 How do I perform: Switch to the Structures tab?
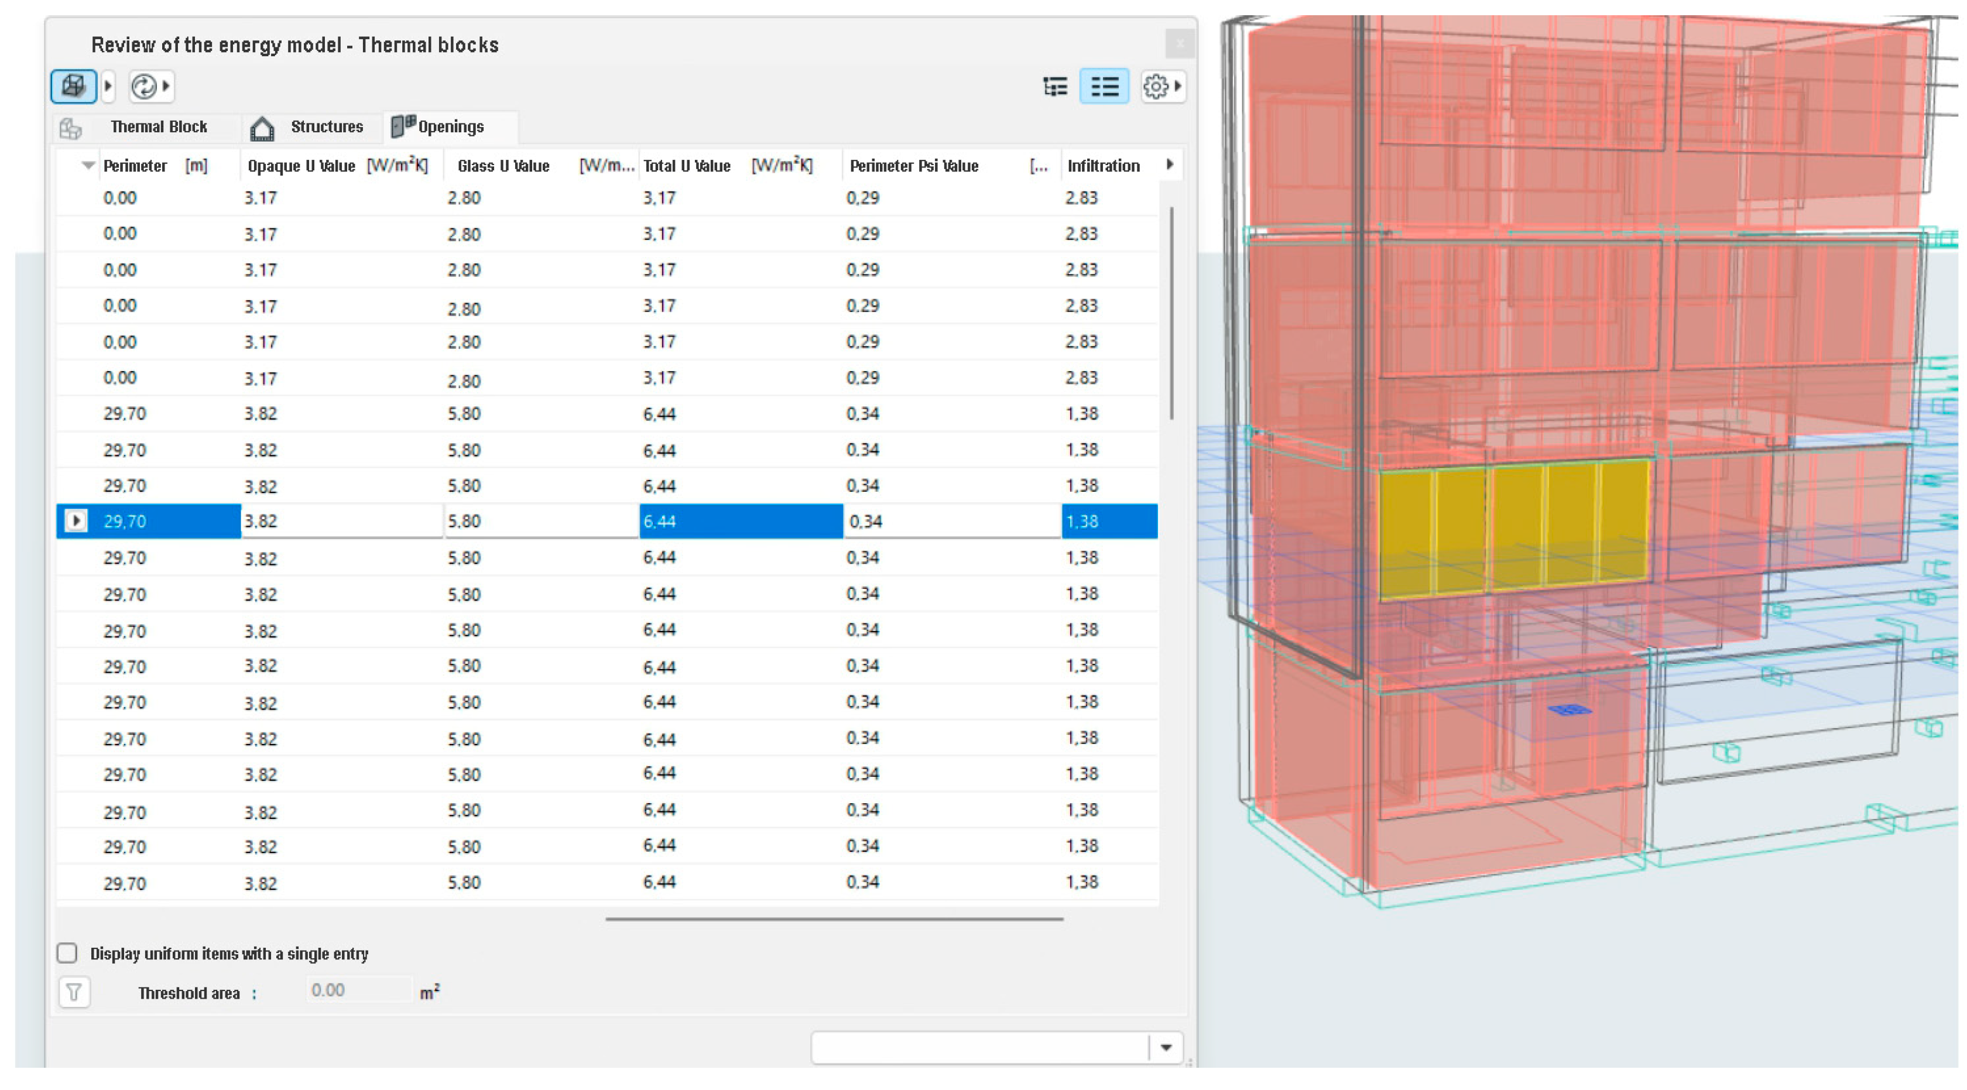(326, 126)
